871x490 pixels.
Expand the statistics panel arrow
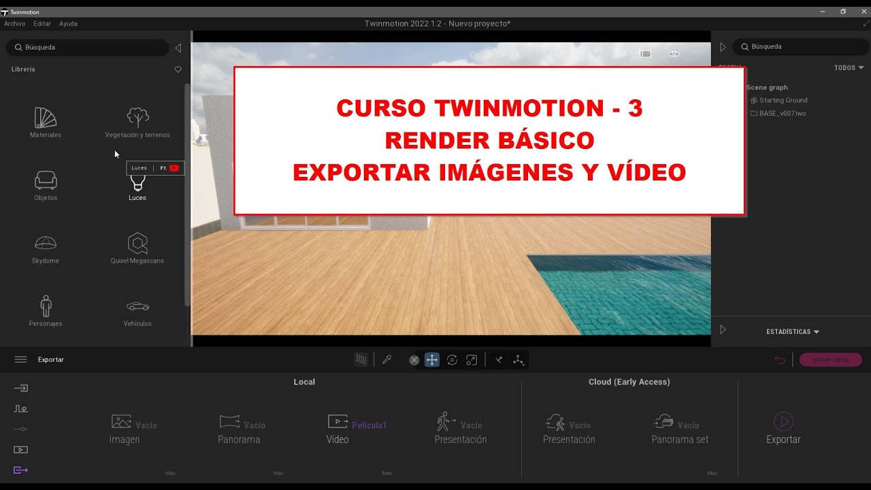(723, 329)
